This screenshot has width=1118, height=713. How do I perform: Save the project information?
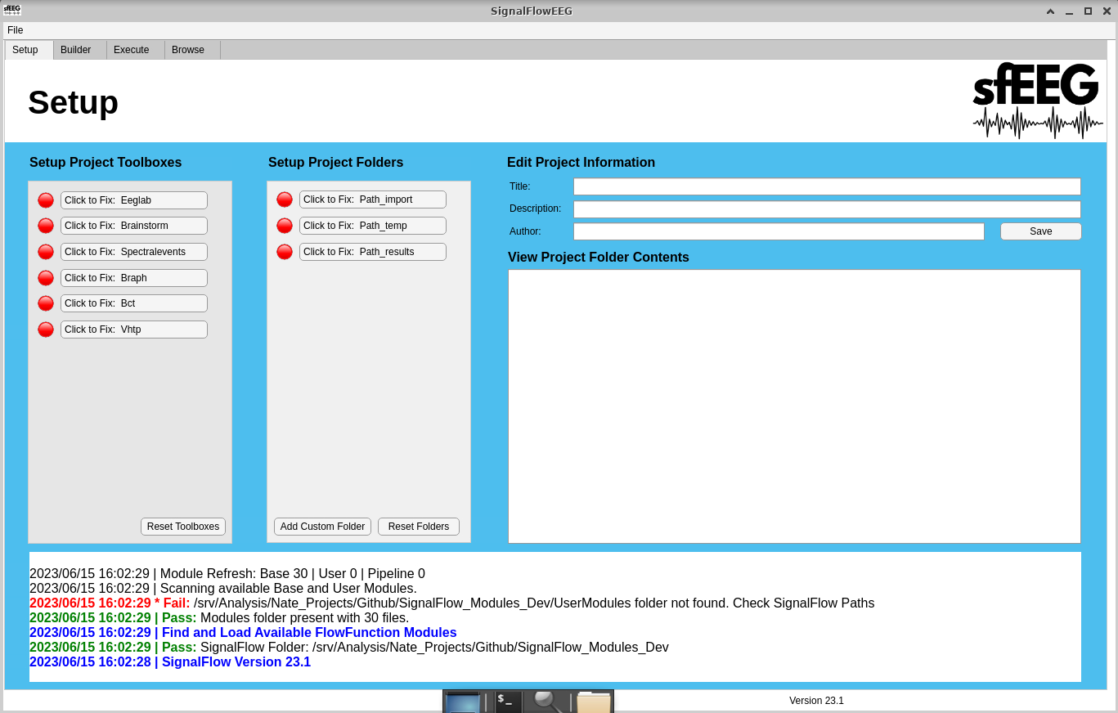(1040, 231)
